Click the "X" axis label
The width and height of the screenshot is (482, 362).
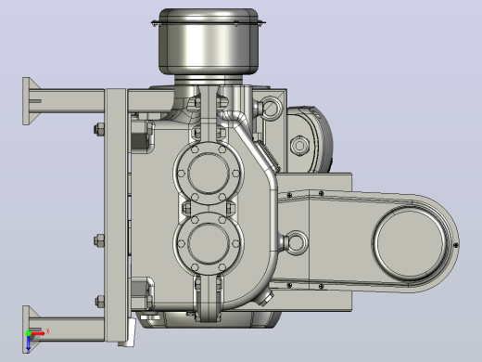(x=47, y=331)
